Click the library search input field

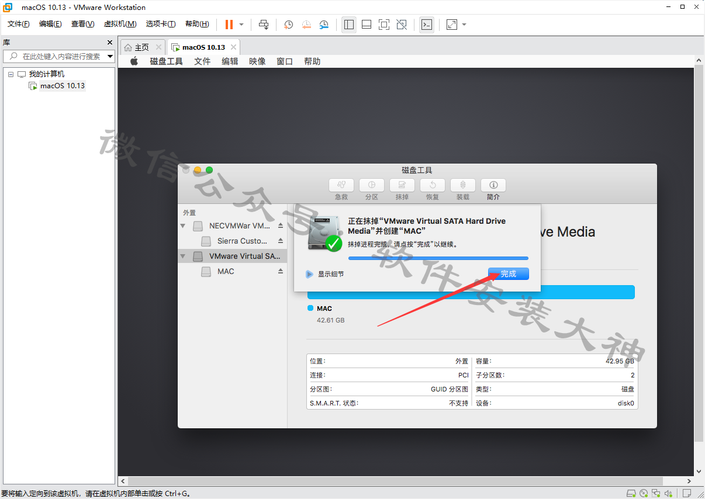[58, 56]
